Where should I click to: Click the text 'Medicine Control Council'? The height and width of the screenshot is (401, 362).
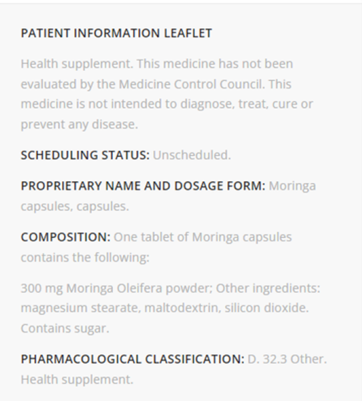pos(192,84)
